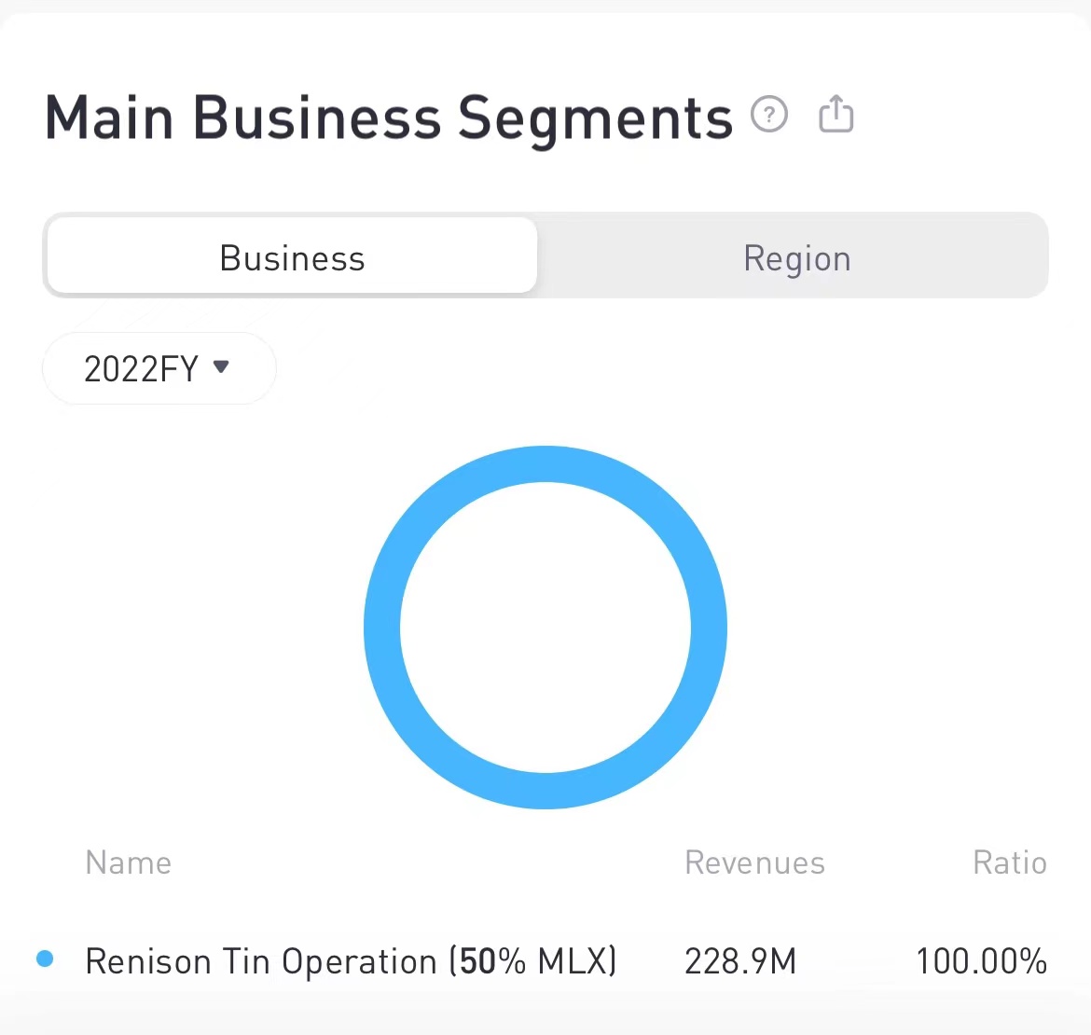Click the blue donut chart ring
The width and height of the screenshot is (1091, 1035).
(x=383, y=627)
